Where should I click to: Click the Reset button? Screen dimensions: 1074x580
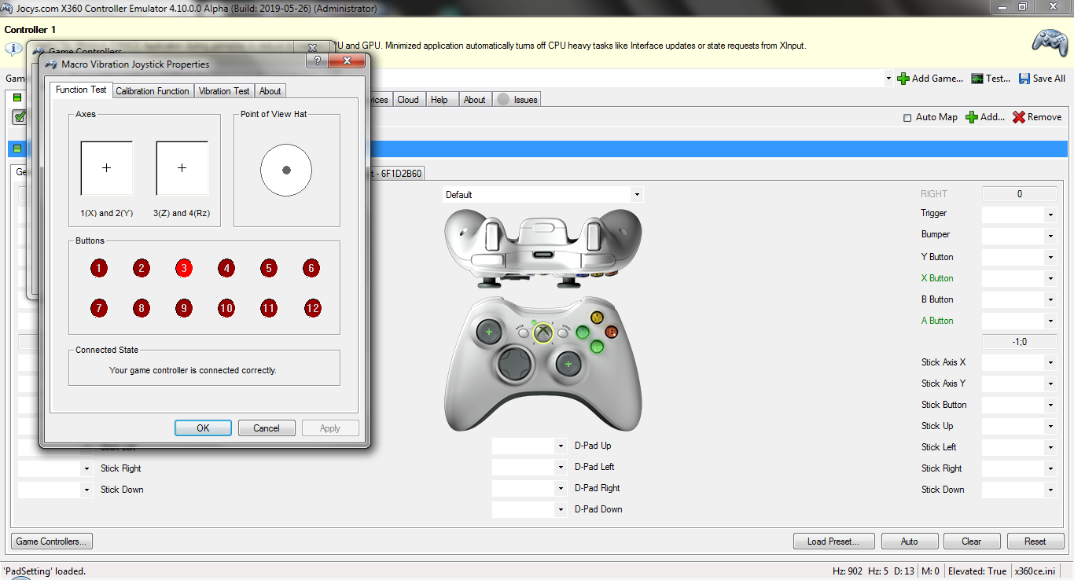(1035, 541)
